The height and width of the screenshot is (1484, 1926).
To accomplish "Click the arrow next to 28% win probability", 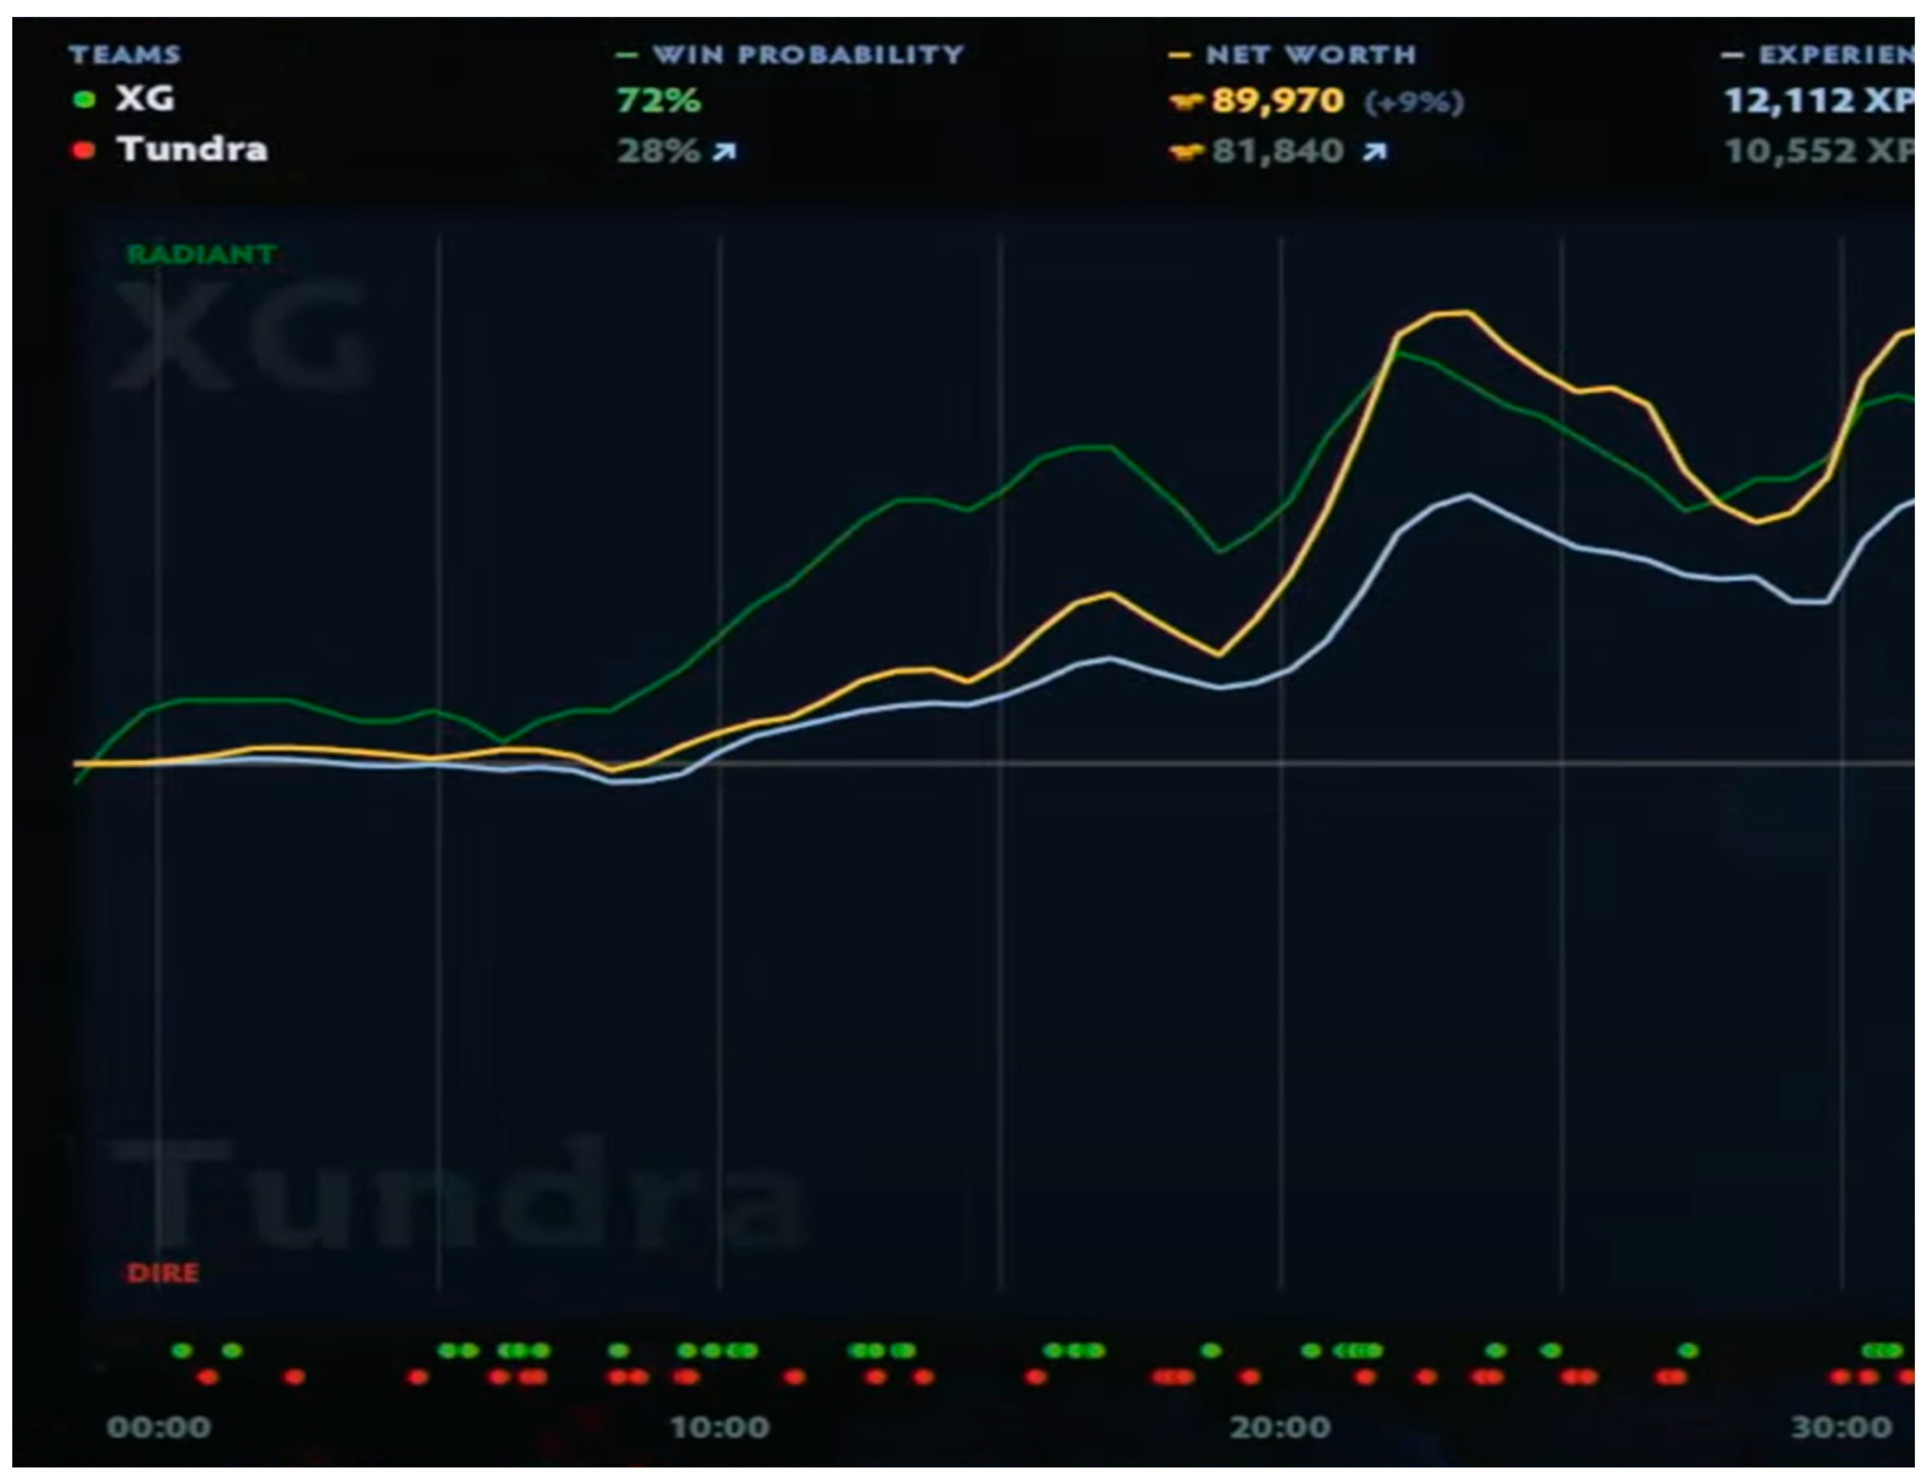I will (724, 152).
